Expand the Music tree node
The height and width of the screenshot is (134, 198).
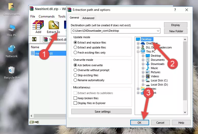[143, 68]
